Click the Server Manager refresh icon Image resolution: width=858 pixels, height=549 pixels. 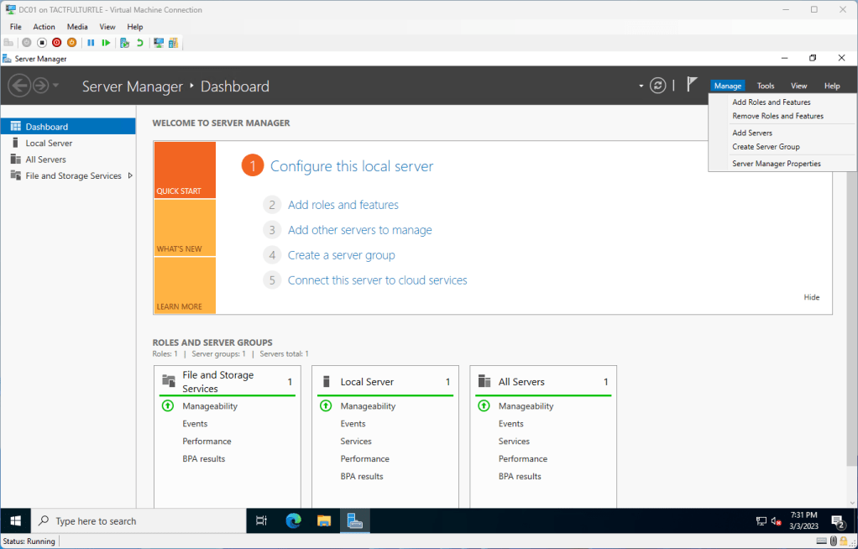click(659, 86)
